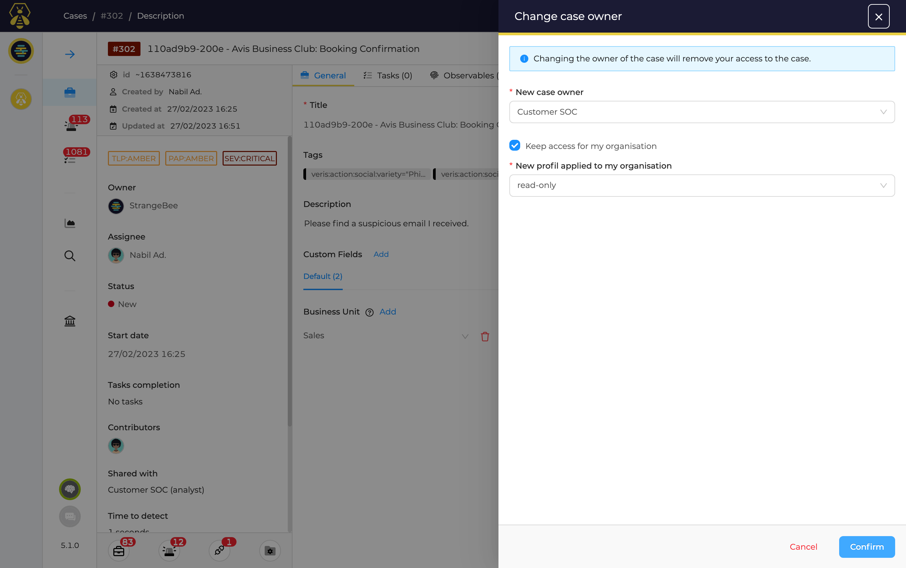Delete the Business Unit field with trash icon
This screenshot has width=906, height=568.
[x=485, y=337]
